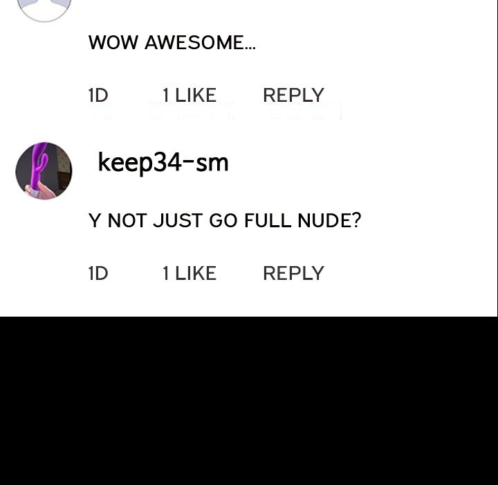Screen dimensions: 498x485
Task: Click the black area below the comments
Action: pos(249,400)
